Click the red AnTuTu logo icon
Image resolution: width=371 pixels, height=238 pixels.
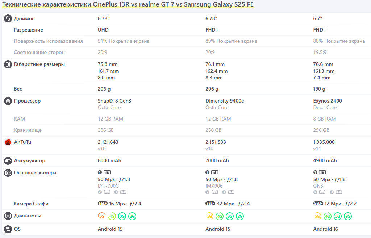pos(8,142)
